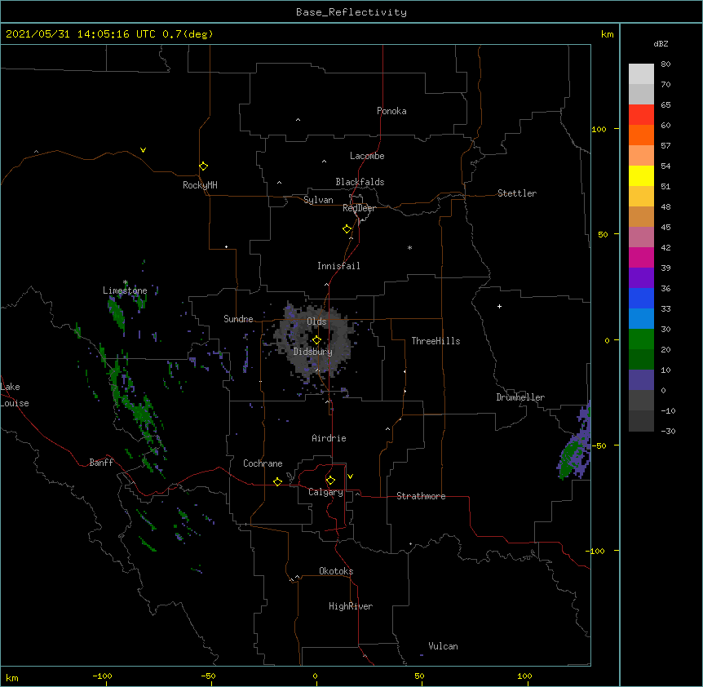This screenshot has width=703, height=687.
Task: Click the Calgary city label
Action: click(325, 492)
